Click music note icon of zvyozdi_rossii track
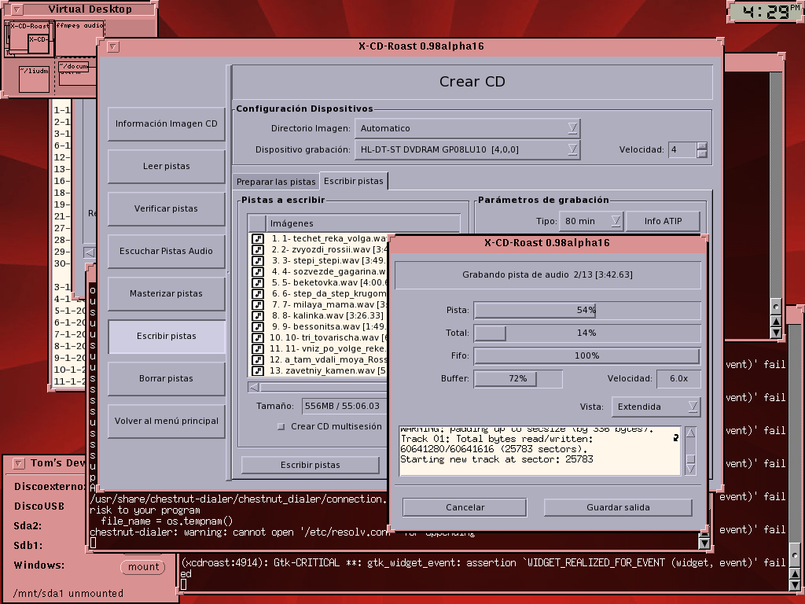805x604 pixels. point(258,249)
